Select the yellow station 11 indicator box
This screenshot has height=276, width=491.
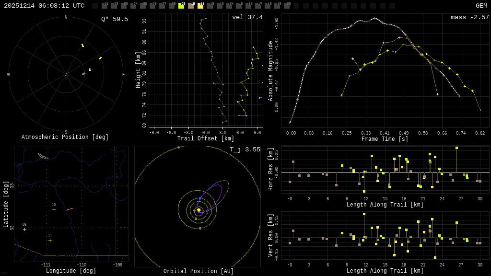pos(200,6)
